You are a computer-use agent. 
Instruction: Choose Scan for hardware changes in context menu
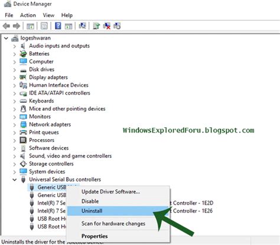[118, 224]
